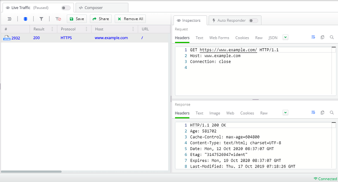Copy the Request headers content
Screen dimensions: 338x182
[x=323, y=37]
